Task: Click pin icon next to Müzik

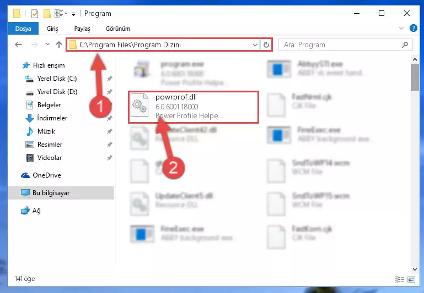Action: (109, 131)
